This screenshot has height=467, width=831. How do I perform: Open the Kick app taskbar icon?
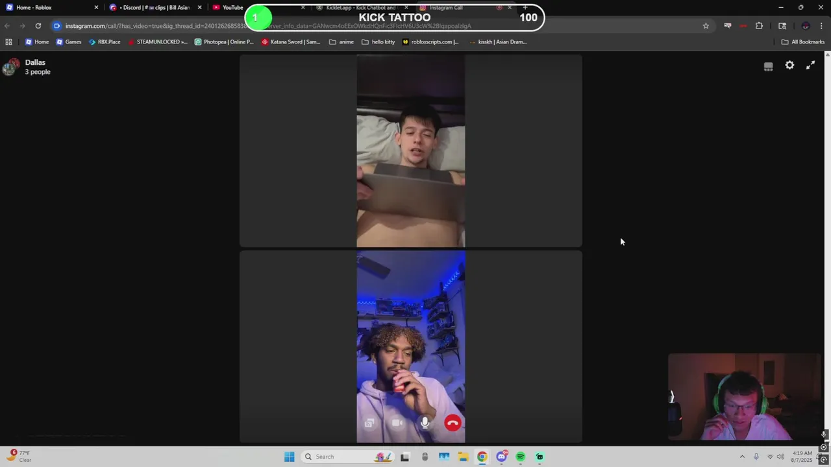(x=540, y=457)
